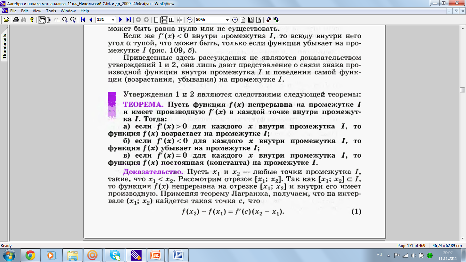
Task: Click the Action Center flag tray icon
Action: pos(397,255)
